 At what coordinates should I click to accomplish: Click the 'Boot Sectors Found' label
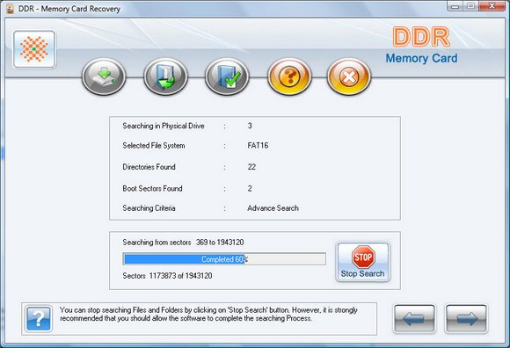(x=152, y=188)
